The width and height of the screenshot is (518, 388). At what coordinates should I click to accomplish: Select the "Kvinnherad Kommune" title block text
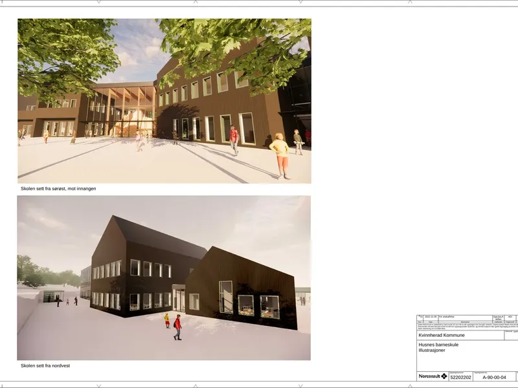(442, 335)
